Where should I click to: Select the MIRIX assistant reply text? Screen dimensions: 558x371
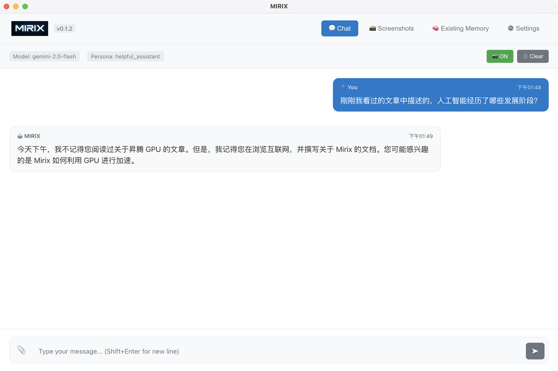pos(223,155)
